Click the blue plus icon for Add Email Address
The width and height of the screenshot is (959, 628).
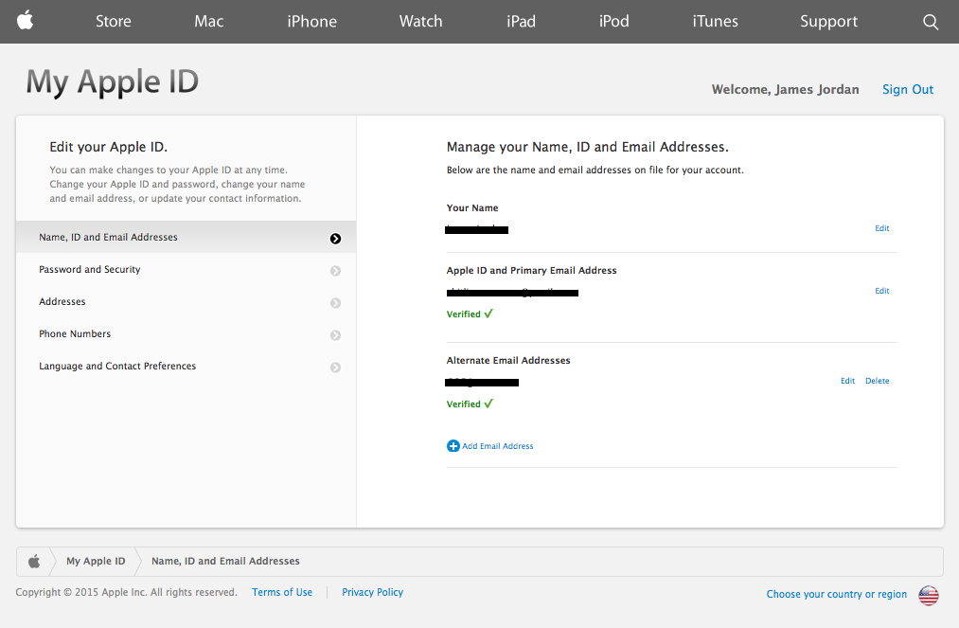(x=453, y=445)
